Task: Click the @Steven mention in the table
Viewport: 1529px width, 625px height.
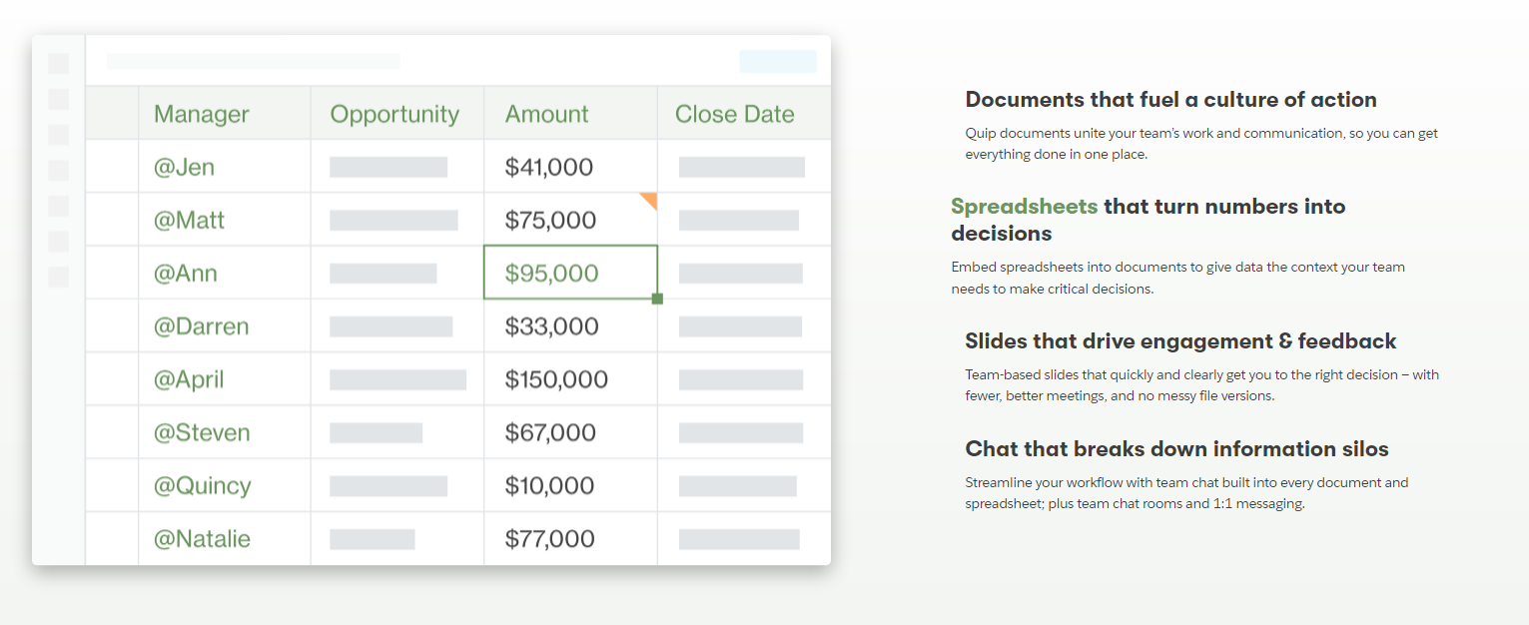Action: click(x=201, y=432)
